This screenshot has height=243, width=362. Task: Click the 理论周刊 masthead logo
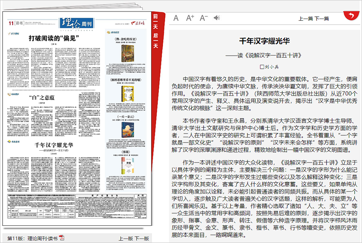(76, 24)
